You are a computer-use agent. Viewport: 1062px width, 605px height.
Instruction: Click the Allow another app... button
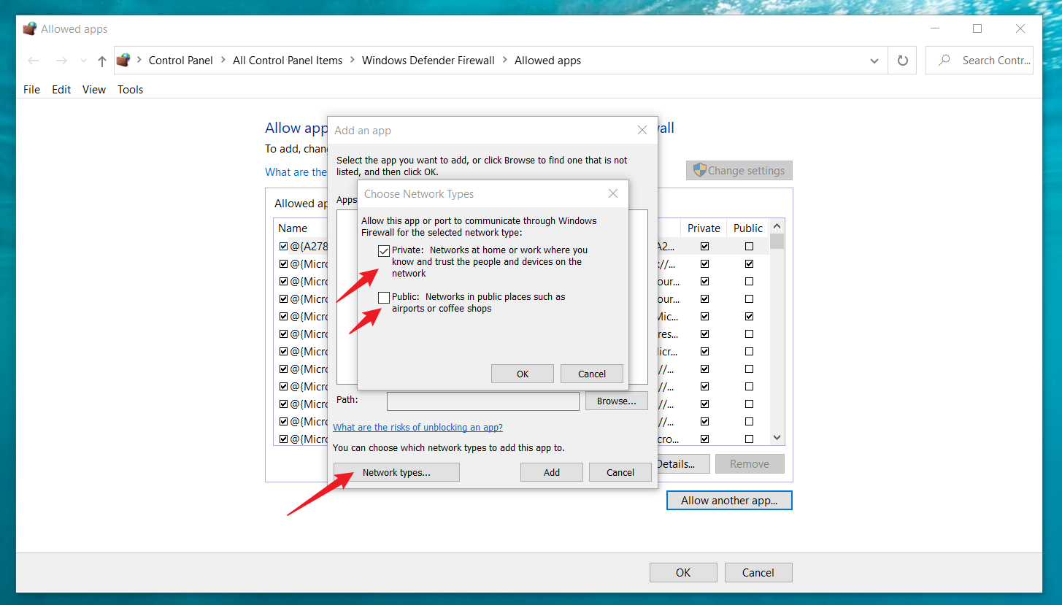click(x=729, y=501)
